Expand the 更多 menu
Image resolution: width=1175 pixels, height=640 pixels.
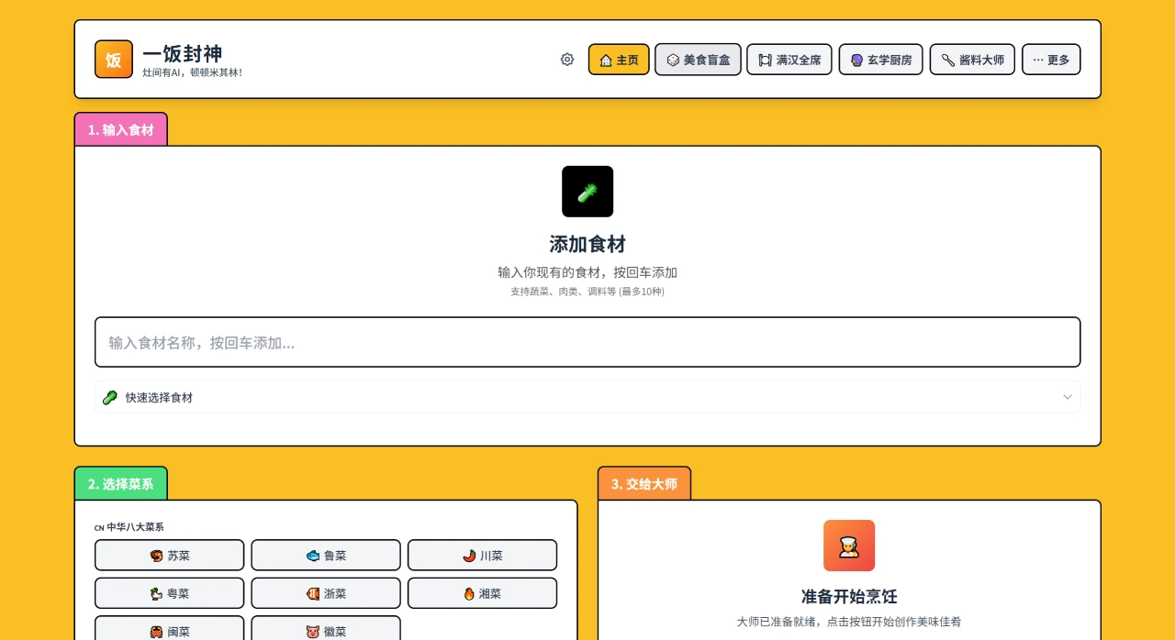[x=1051, y=60]
